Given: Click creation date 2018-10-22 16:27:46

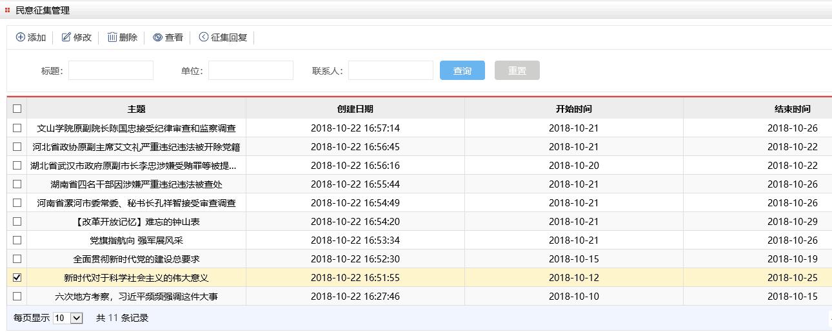Looking at the screenshot, I should (355, 297).
